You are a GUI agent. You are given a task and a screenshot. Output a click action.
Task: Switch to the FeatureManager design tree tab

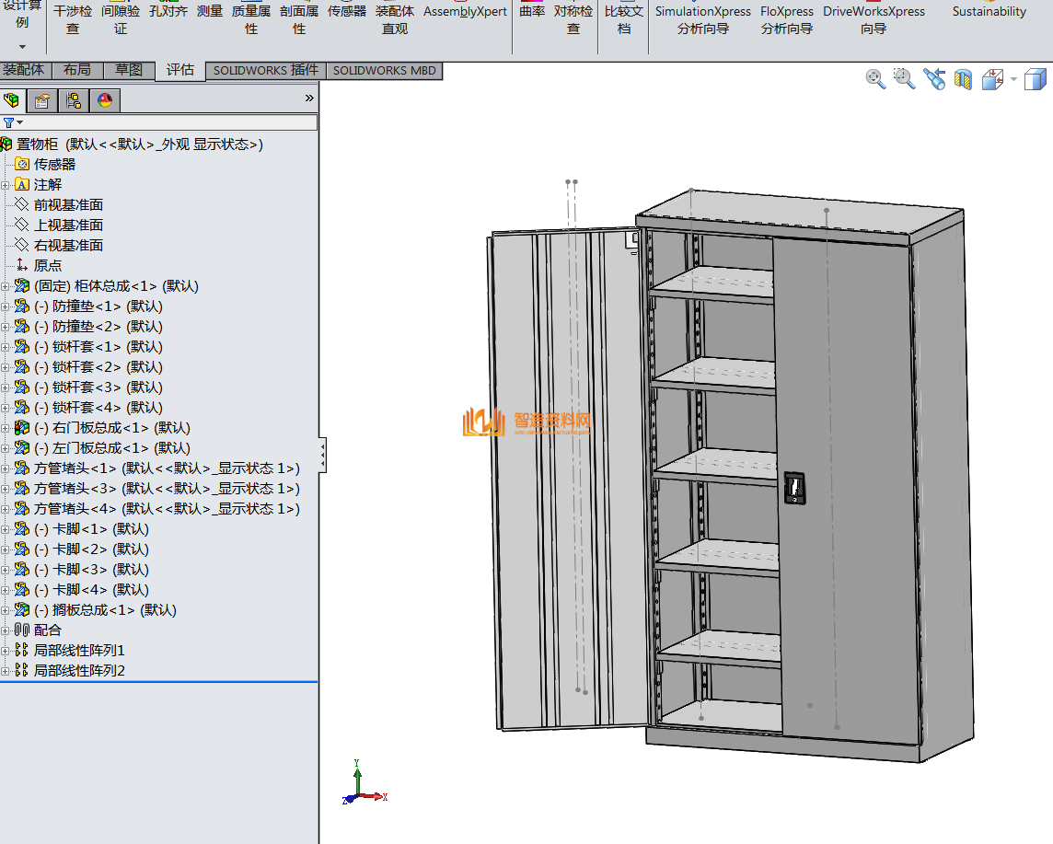coord(12,100)
